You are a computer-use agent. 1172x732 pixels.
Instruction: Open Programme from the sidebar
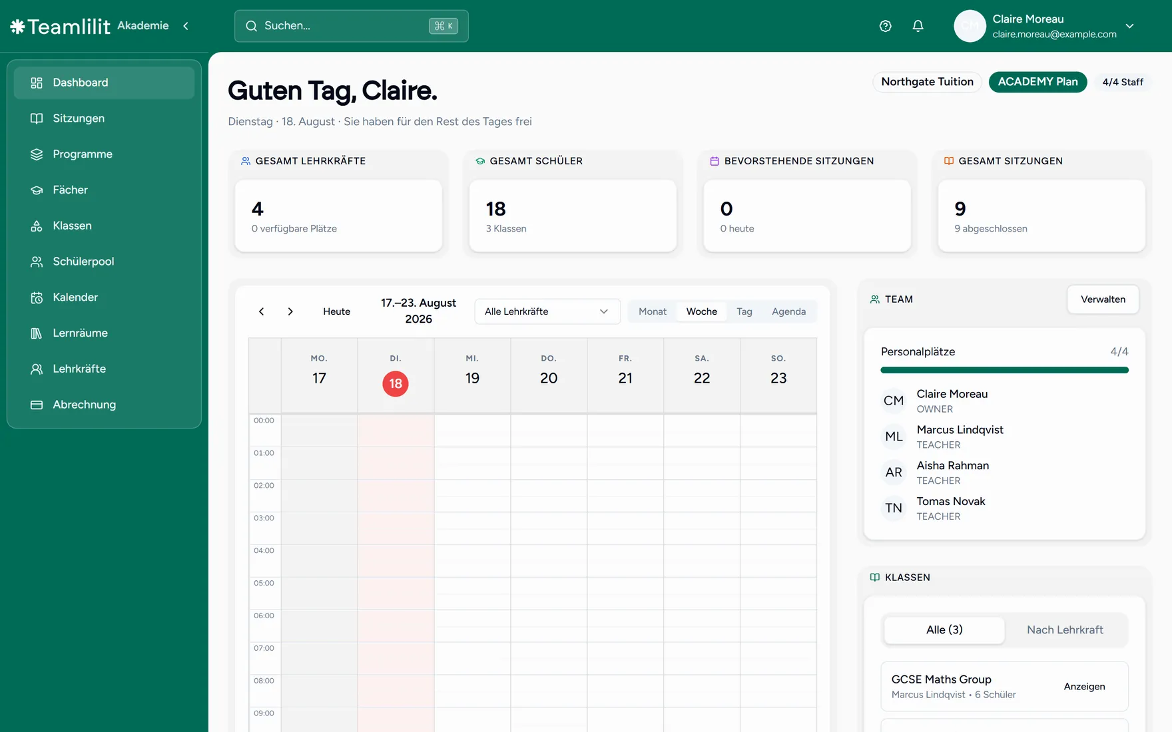(x=105, y=154)
